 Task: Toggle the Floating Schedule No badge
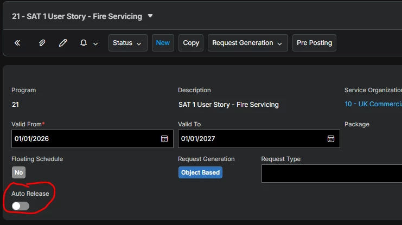(x=18, y=172)
